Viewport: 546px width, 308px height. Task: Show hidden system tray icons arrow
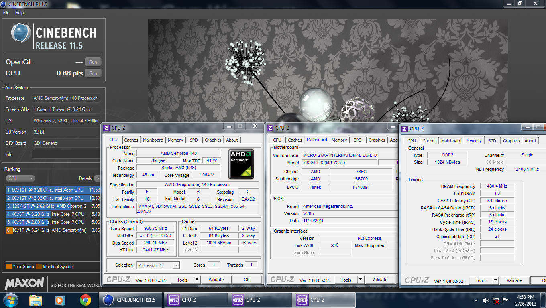(x=476, y=300)
